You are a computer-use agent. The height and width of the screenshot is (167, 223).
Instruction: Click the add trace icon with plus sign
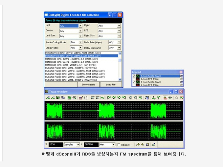click(48, 98)
